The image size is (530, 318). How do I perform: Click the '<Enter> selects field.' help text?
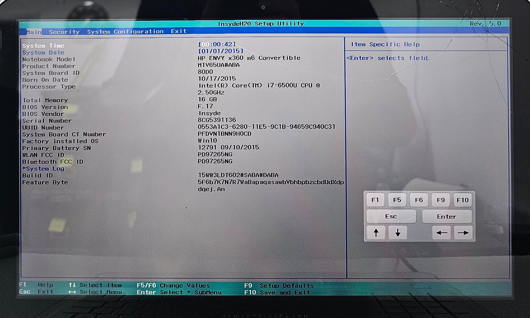(388, 58)
